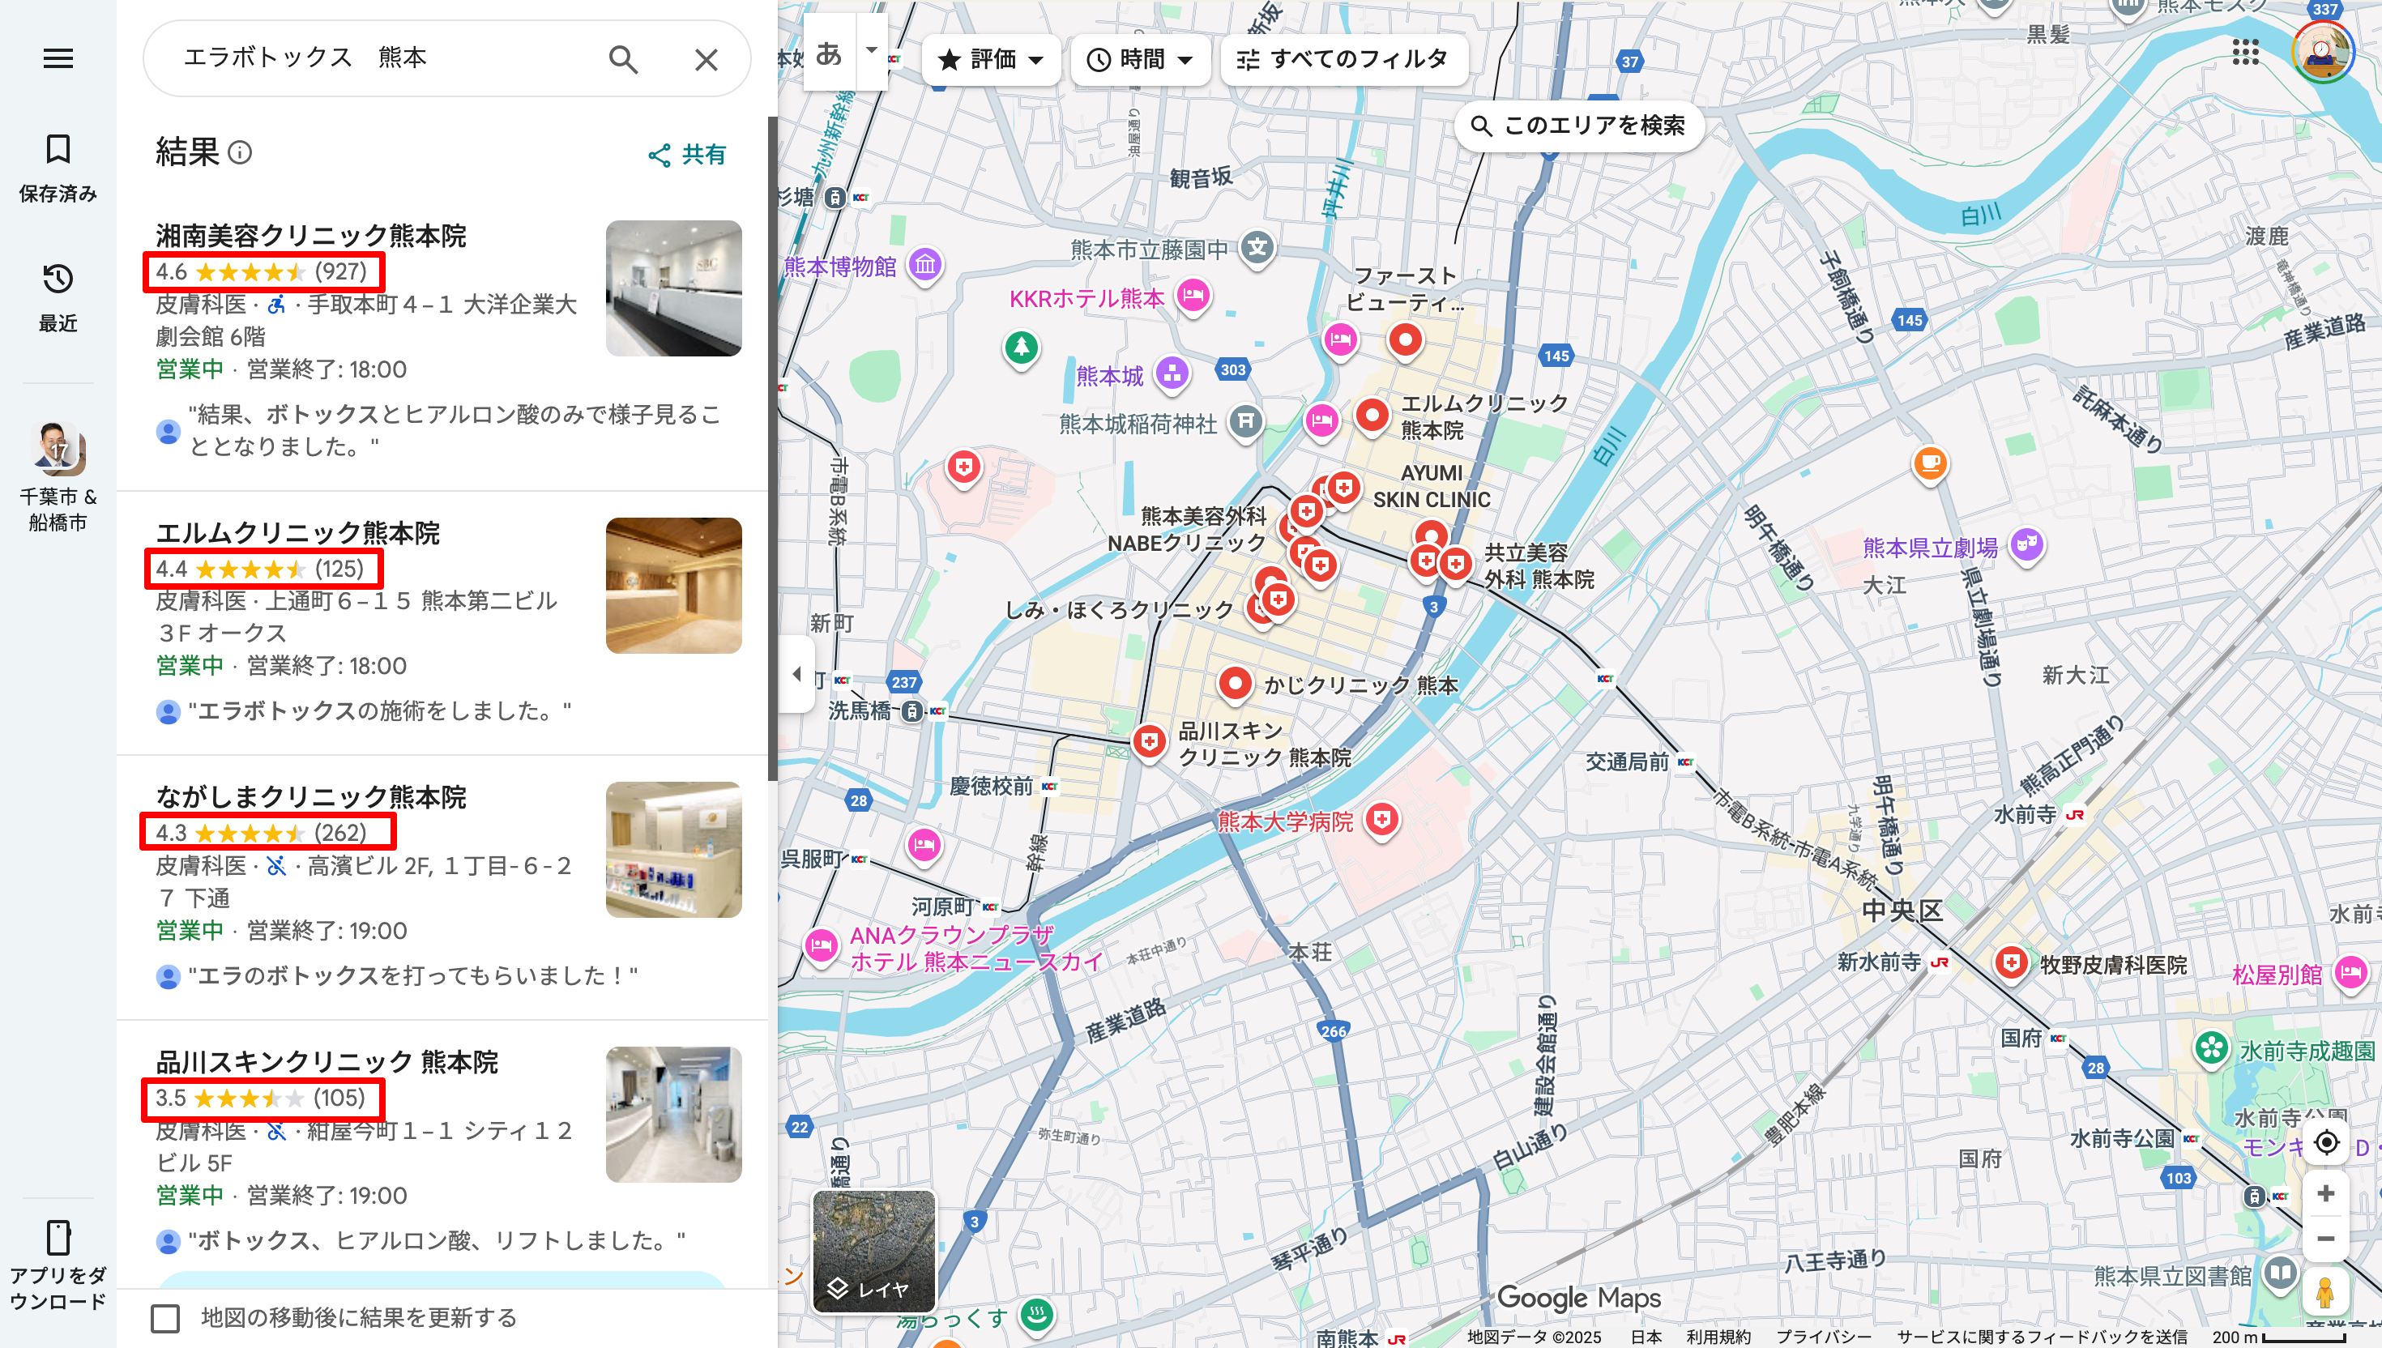The image size is (2382, 1348).
Task: Open プライバシー privacy link
Action: (1824, 1337)
